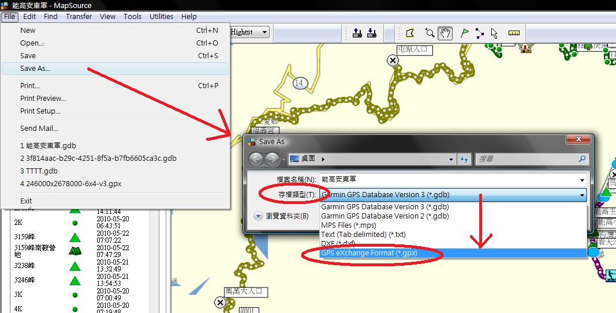Select Print Preview... menu entry
The width and height of the screenshot is (616, 313).
click(x=43, y=99)
